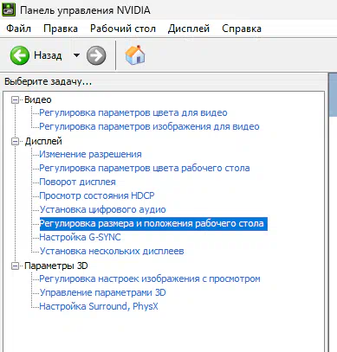This screenshot has width=337, height=352.
Task: Open Настройка G-SYNC
Action: coord(80,237)
